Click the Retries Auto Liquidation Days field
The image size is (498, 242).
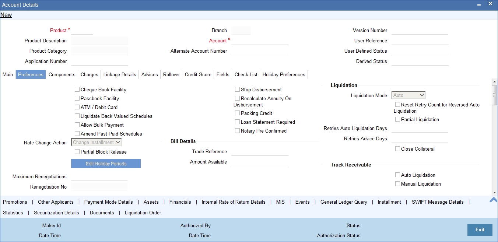[420, 128]
